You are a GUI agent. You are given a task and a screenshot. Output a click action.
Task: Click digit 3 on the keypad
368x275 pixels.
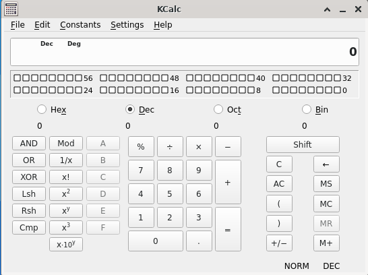(x=199, y=218)
